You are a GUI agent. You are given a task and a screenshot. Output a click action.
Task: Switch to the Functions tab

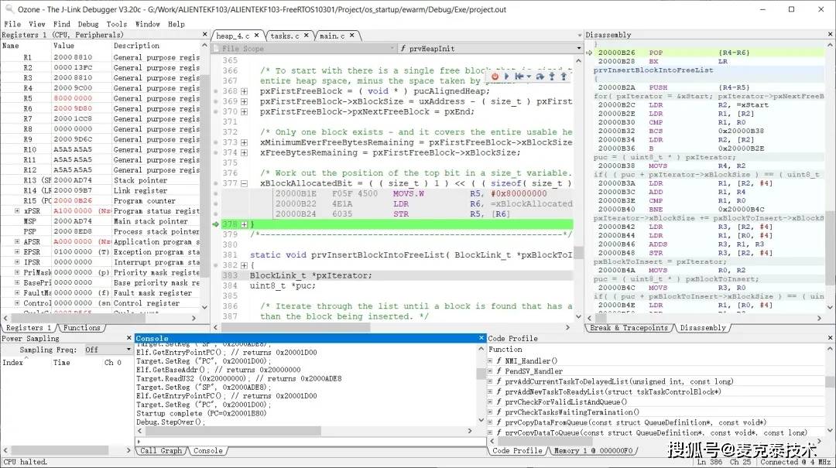(x=81, y=328)
